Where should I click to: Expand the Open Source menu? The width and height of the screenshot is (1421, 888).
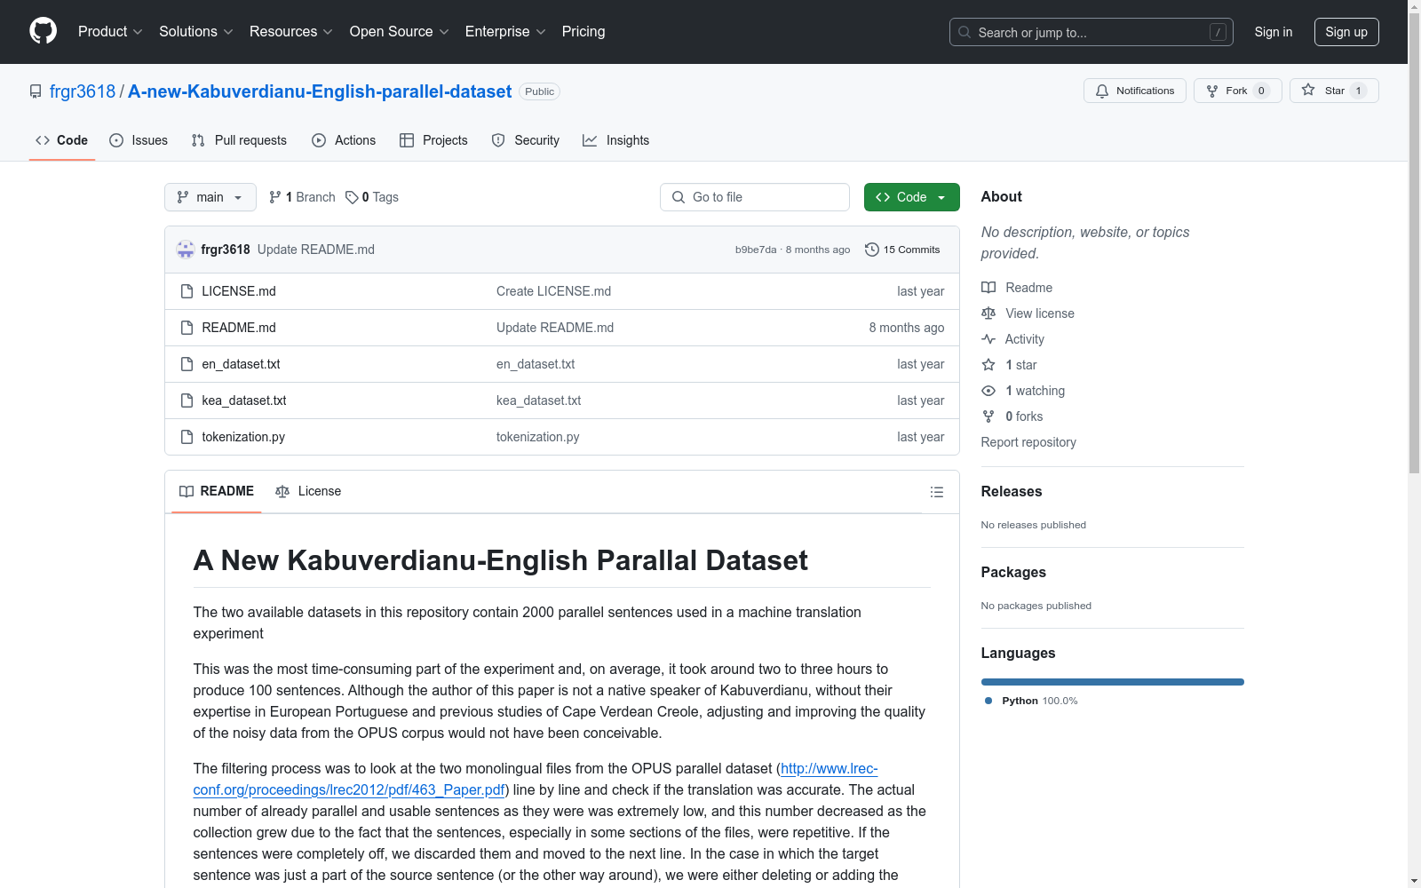tap(400, 31)
